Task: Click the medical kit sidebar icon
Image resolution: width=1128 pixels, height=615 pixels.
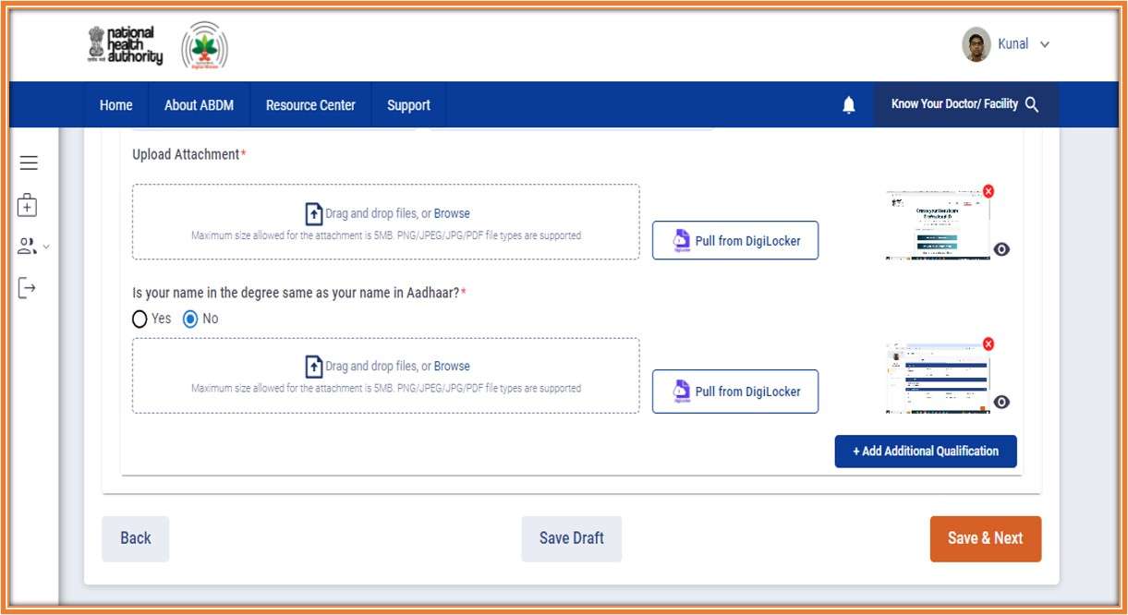Action: (28, 205)
